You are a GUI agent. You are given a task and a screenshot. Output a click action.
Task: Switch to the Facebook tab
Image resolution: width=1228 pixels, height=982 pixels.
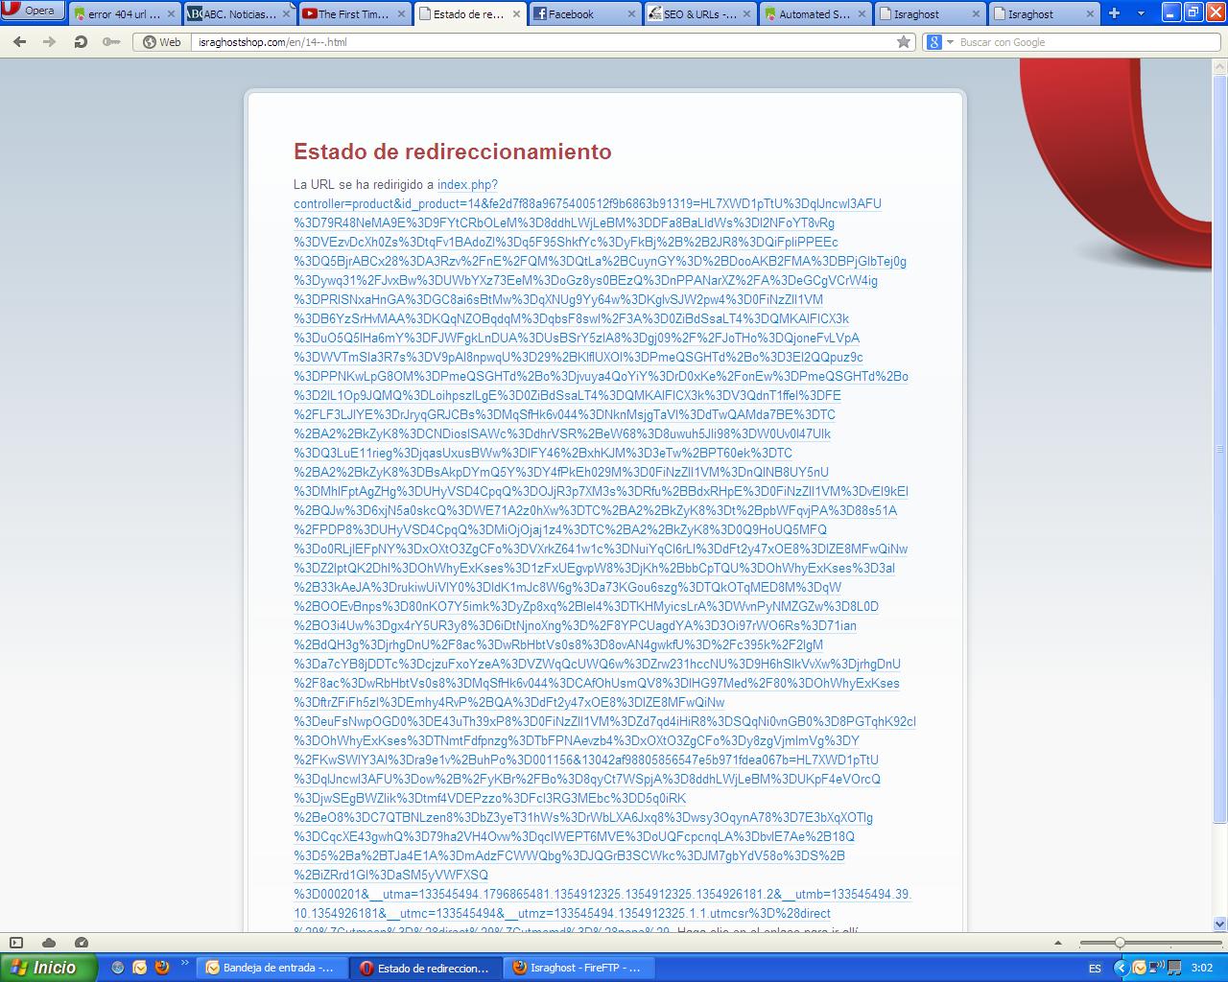pos(584,14)
